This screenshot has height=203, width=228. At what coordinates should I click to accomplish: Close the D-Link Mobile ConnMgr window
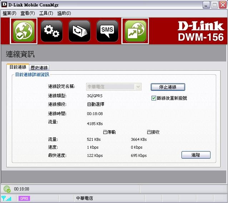pos(223,5)
